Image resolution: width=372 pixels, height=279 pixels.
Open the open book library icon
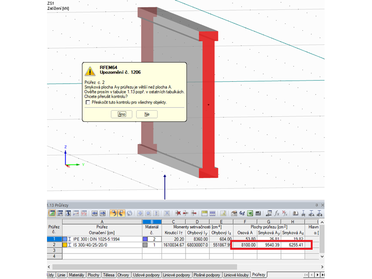[x=295, y=213]
